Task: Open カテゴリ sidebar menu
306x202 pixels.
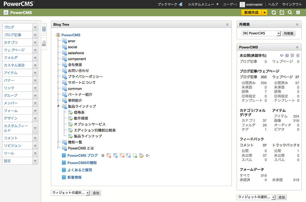Action: tap(17, 42)
